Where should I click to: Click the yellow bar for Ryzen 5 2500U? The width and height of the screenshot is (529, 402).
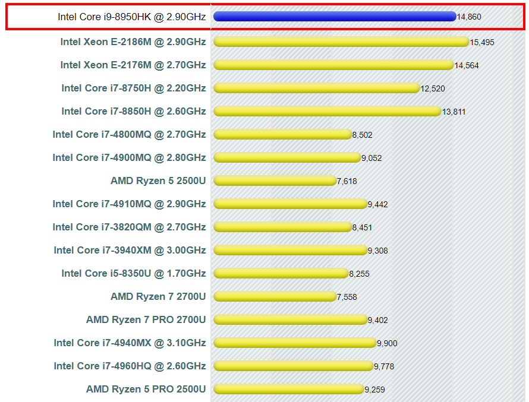click(x=275, y=181)
